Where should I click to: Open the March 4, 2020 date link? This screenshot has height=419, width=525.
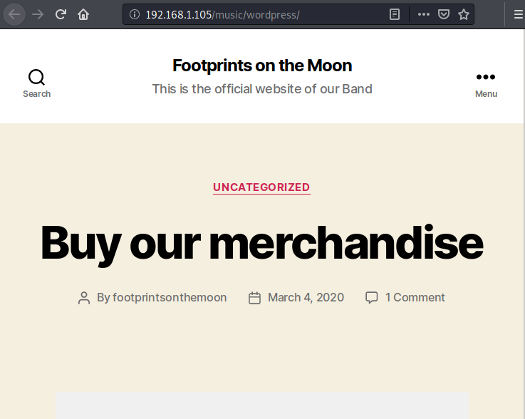click(306, 297)
